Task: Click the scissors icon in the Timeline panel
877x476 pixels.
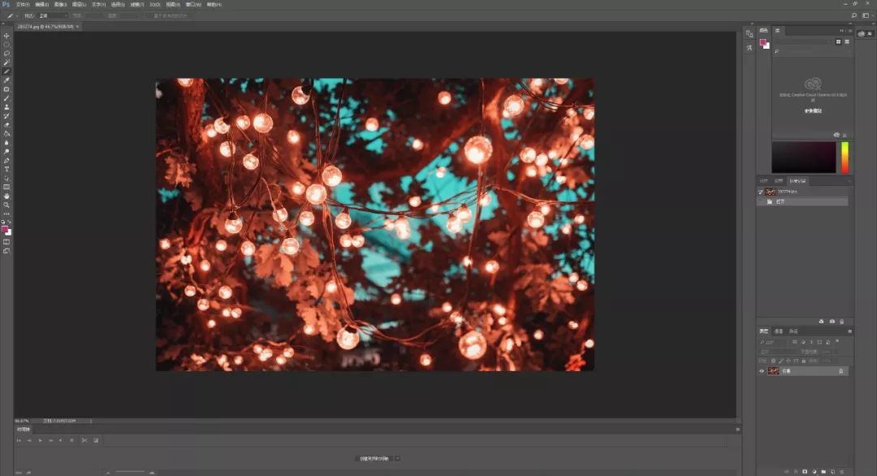Action: [84, 440]
